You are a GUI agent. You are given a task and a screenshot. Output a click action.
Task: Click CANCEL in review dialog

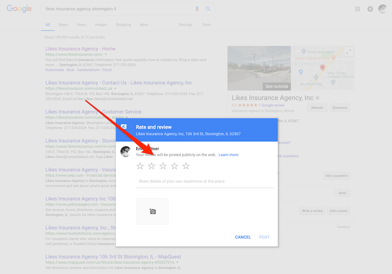tap(243, 237)
